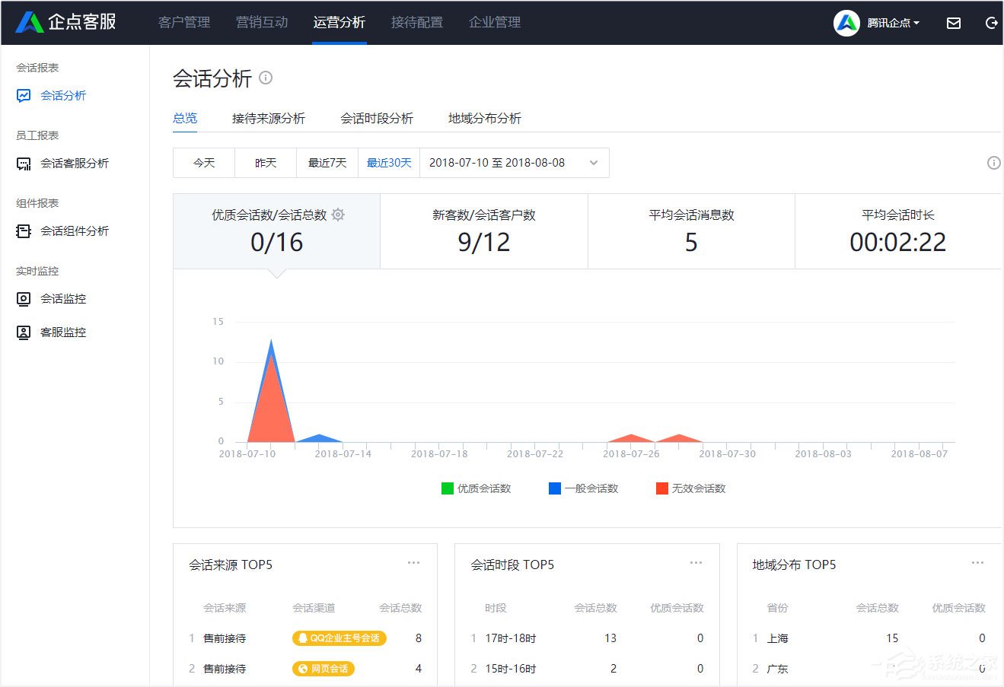Screen dimensions: 1004x687
Task: Click the 企点客服 logo icon
Action: pyautogui.click(x=29, y=22)
